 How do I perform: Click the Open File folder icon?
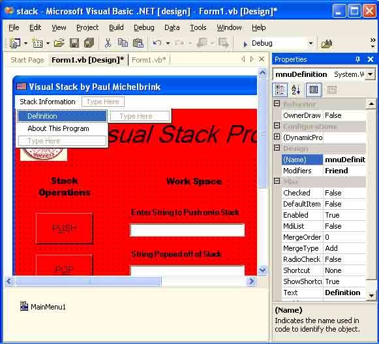pyautogui.click(x=59, y=43)
